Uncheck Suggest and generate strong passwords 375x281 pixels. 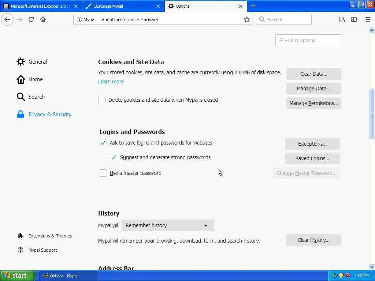(114, 157)
